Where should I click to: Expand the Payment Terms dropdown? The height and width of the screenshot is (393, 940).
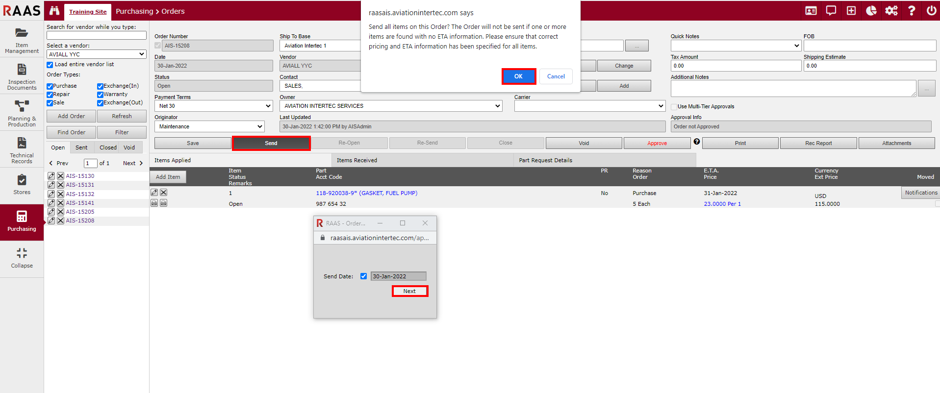[x=214, y=106]
